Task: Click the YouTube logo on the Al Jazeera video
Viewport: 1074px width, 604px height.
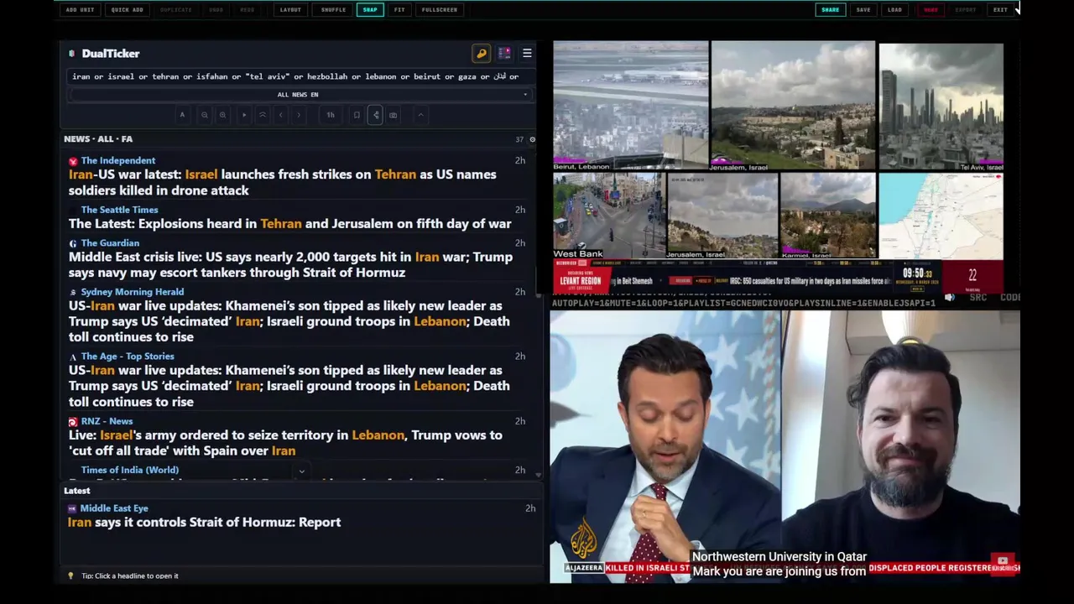Action: [x=1003, y=560]
